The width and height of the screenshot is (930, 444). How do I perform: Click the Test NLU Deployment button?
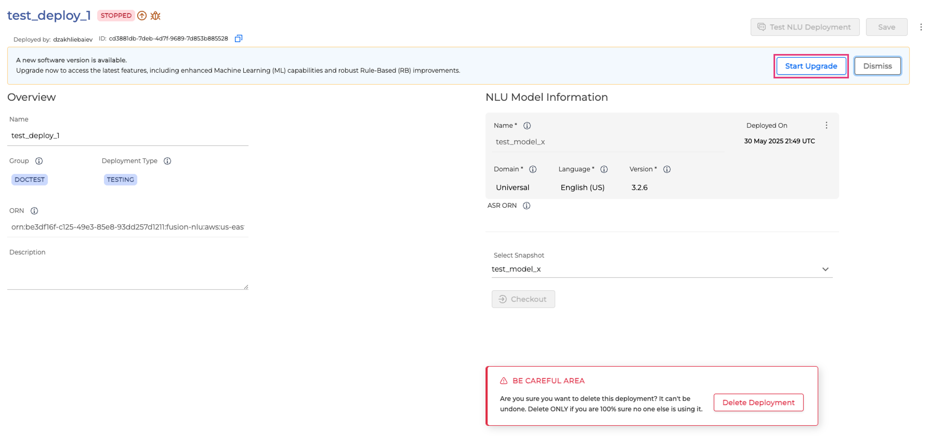click(804, 27)
